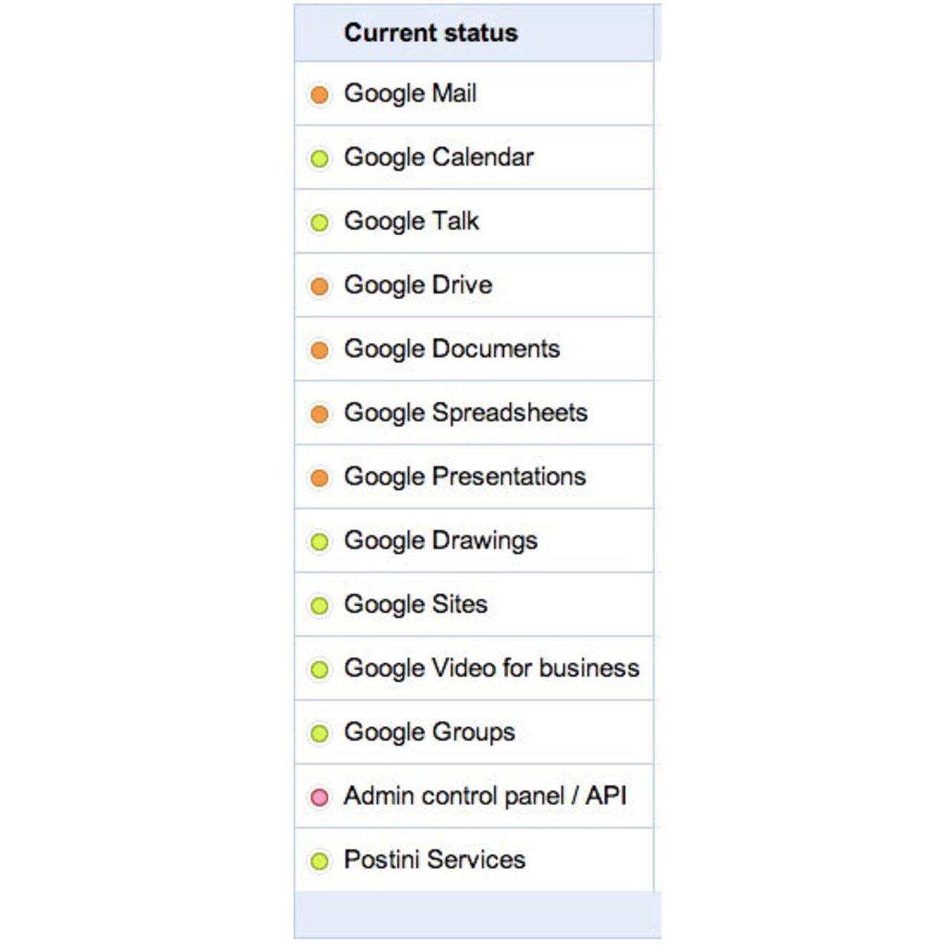Select the Admin control panel / API row
Screen dimensions: 950x946
click(x=484, y=796)
